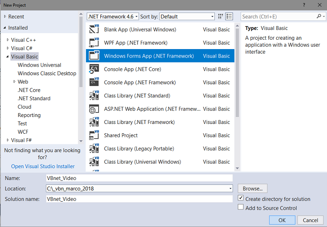Click the Console App (.NET Core) icon
This screenshot has width=327, height=227.
pyautogui.click(x=94, y=69)
